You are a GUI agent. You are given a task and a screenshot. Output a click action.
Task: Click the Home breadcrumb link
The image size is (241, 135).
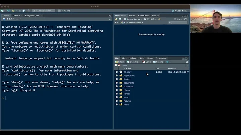point(124,65)
